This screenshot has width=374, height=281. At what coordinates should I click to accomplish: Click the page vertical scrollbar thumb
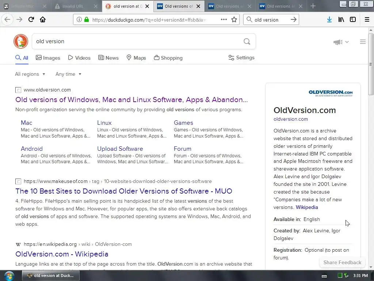point(371,64)
